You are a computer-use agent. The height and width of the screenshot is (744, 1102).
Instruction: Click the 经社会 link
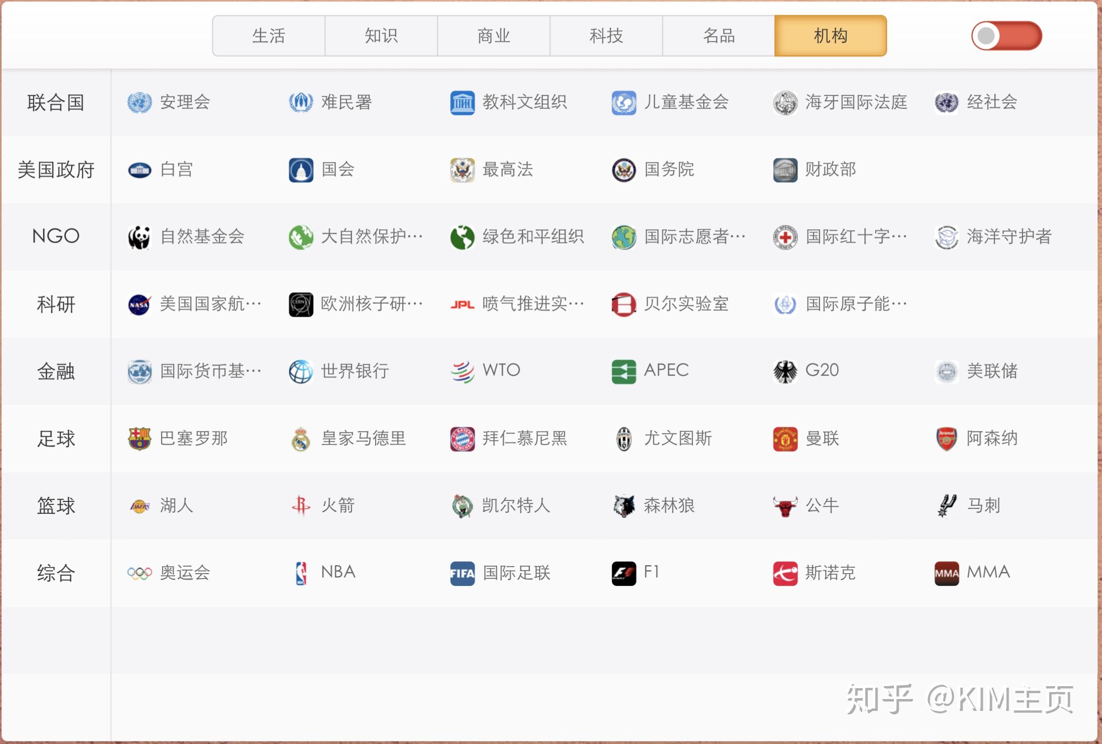992,102
